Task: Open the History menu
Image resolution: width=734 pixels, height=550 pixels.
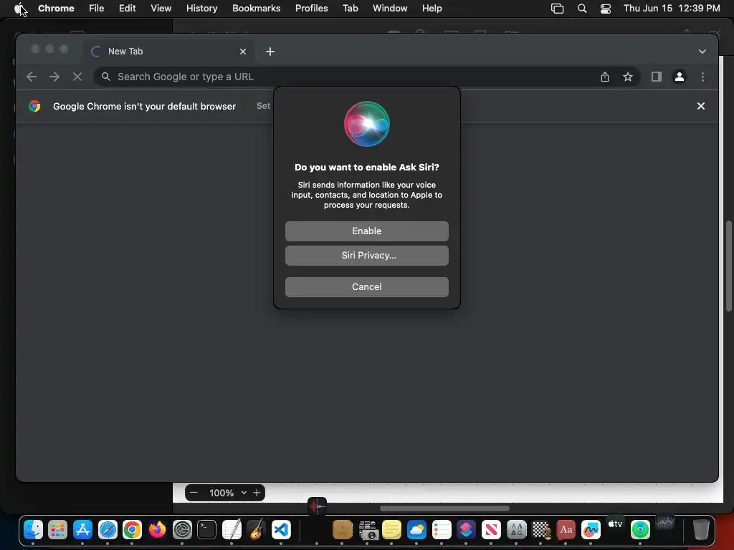Action: point(201,9)
